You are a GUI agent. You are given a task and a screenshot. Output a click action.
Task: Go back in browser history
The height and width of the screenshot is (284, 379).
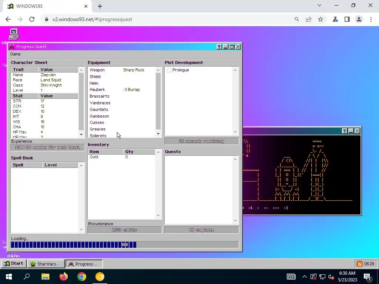[8, 19]
